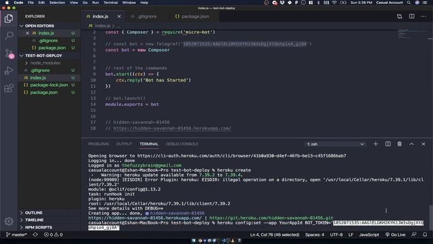Change encoding via UTF-8 status item
The width and height of the screenshot is (433, 244).
click(x=336, y=235)
